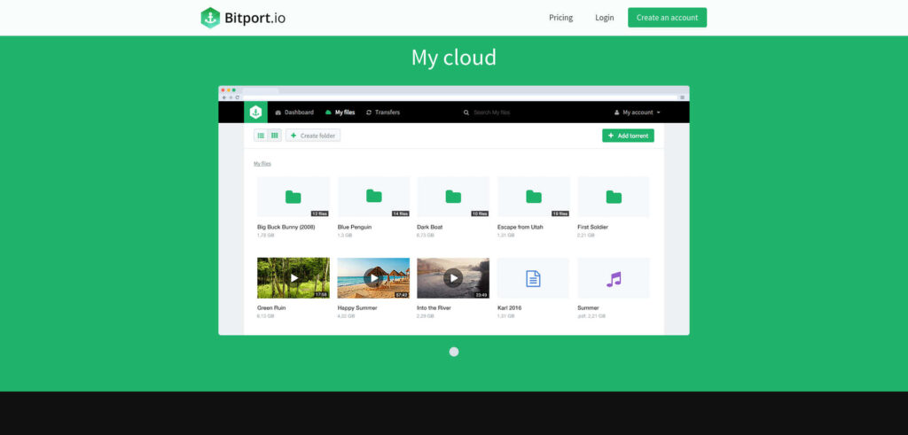Click the Bitport.io brand name text
The width and height of the screenshot is (908, 435).
coord(254,18)
